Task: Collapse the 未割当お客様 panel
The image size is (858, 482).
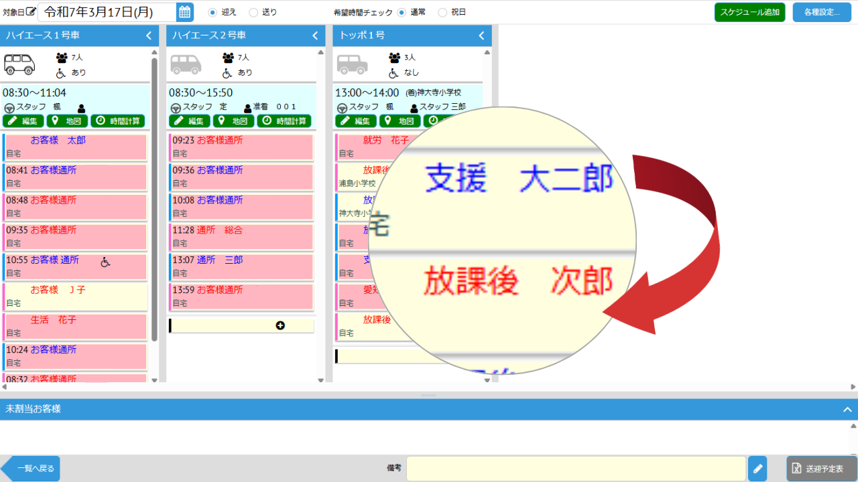Action: click(x=847, y=409)
